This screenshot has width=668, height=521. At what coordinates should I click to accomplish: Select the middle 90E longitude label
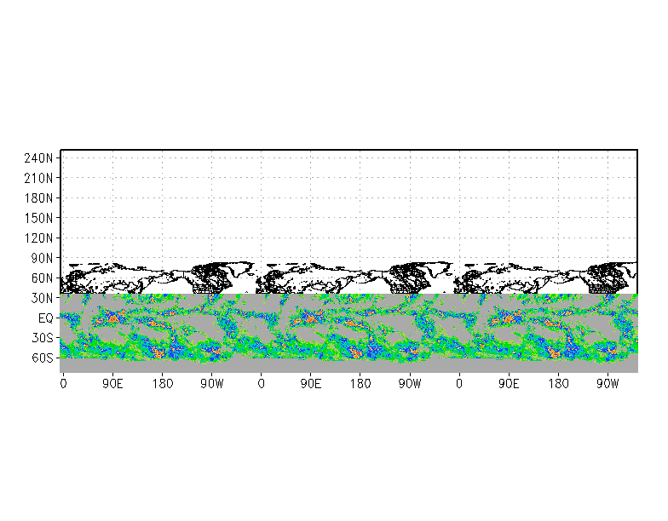click(x=310, y=384)
